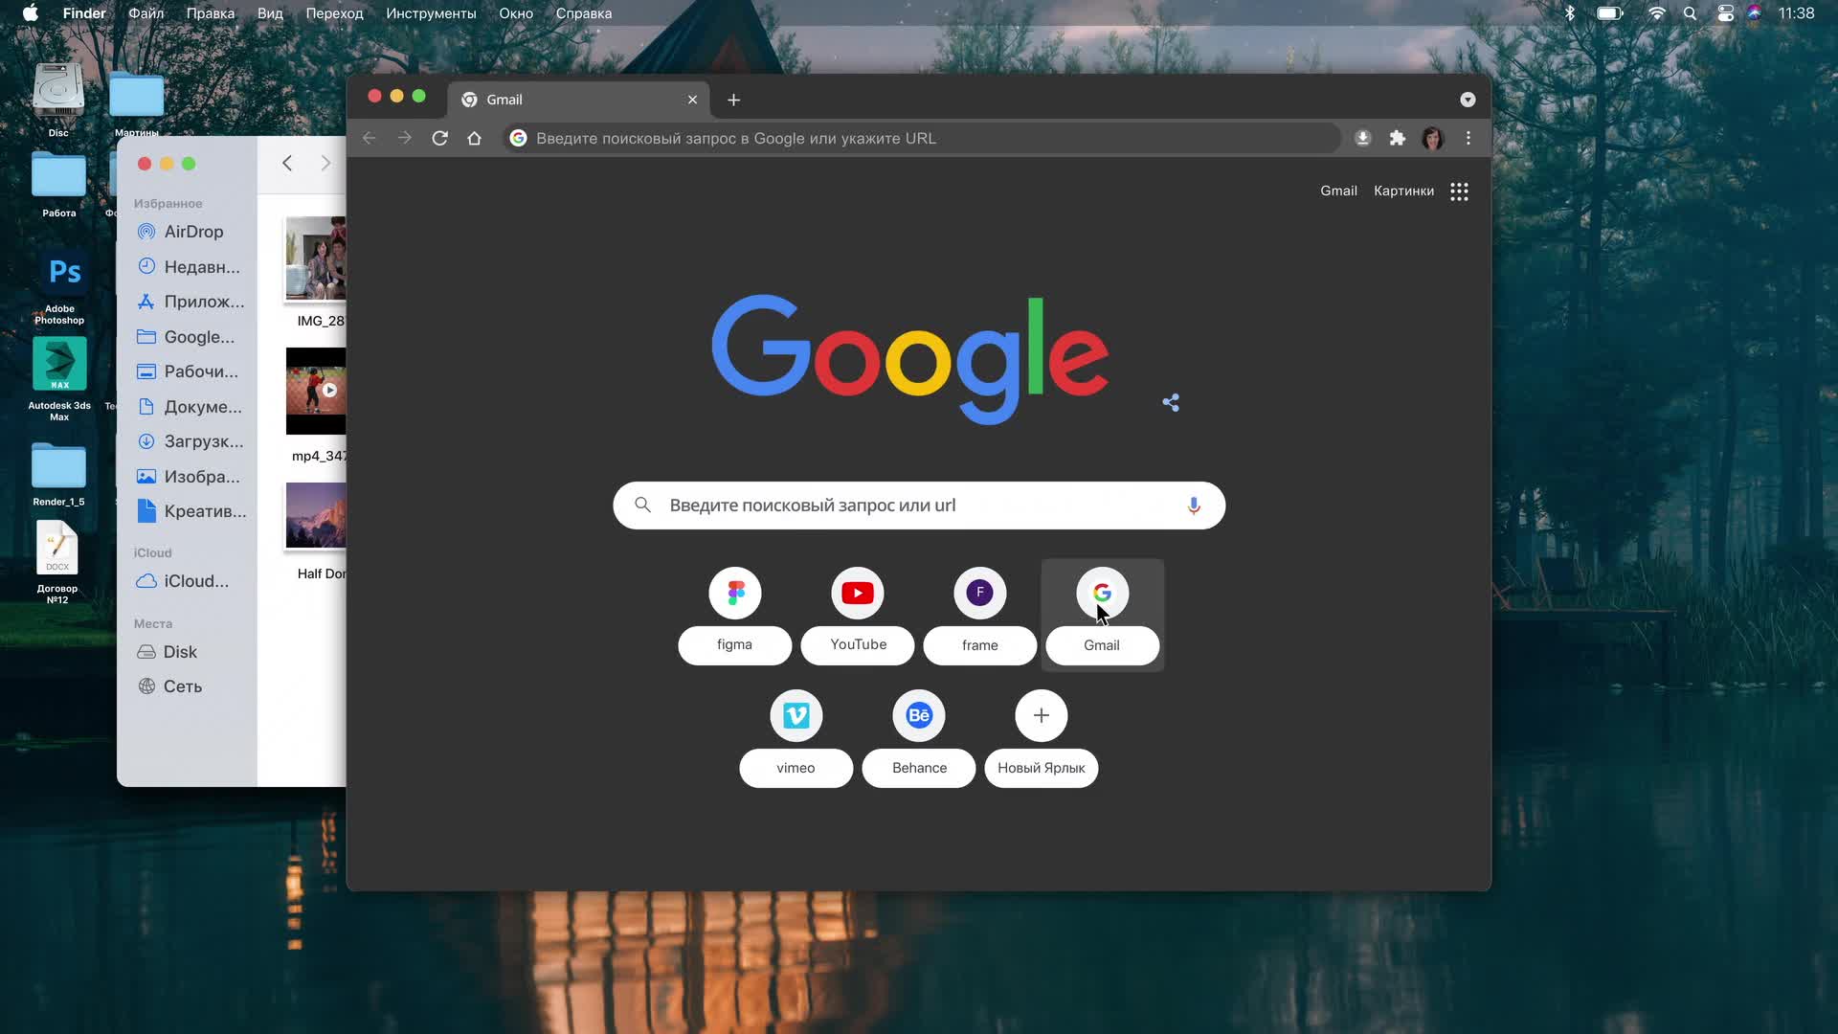The height and width of the screenshot is (1034, 1838).
Task: Open the Google apps grid
Action: (x=1459, y=191)
